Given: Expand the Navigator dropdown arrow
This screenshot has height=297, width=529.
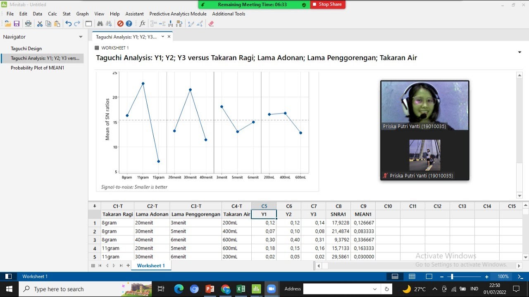Looking at the screenshot, I should click(x=81, y=37).
